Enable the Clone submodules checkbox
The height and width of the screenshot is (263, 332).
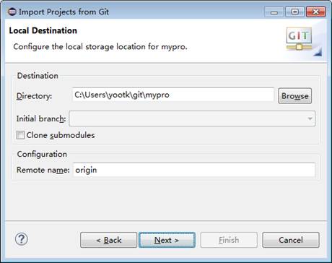click(x=20, y=135)
